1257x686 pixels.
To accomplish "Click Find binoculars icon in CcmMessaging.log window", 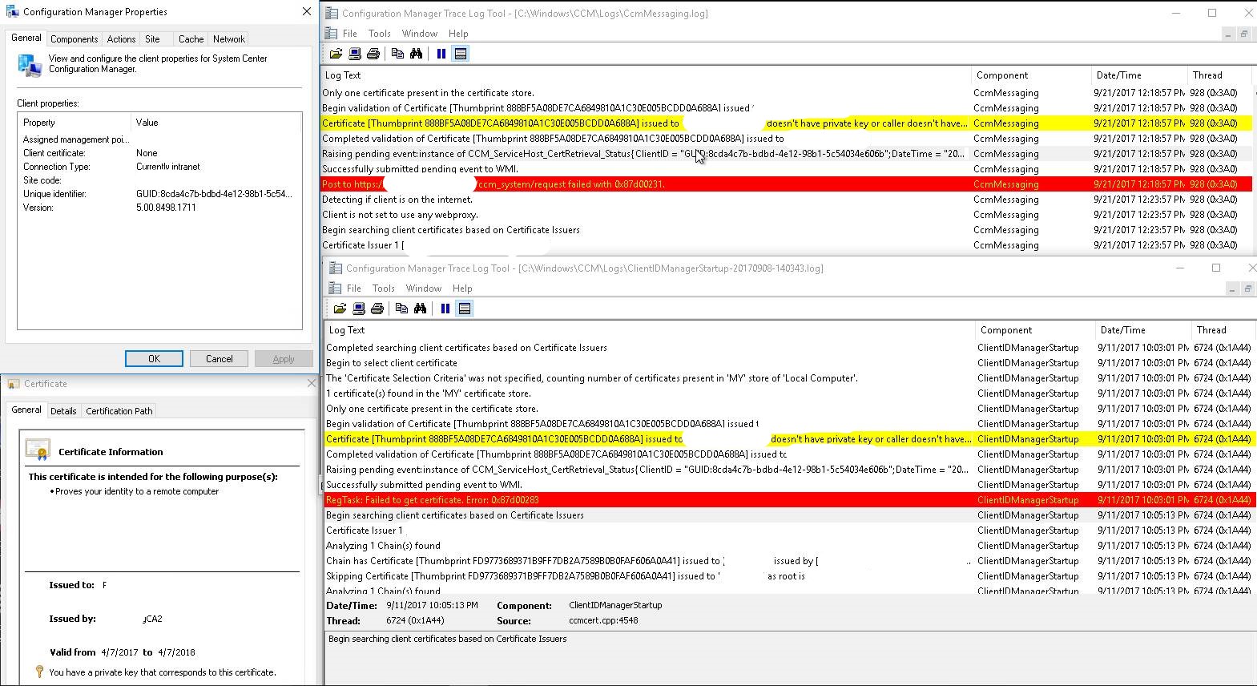I will 416,54.
